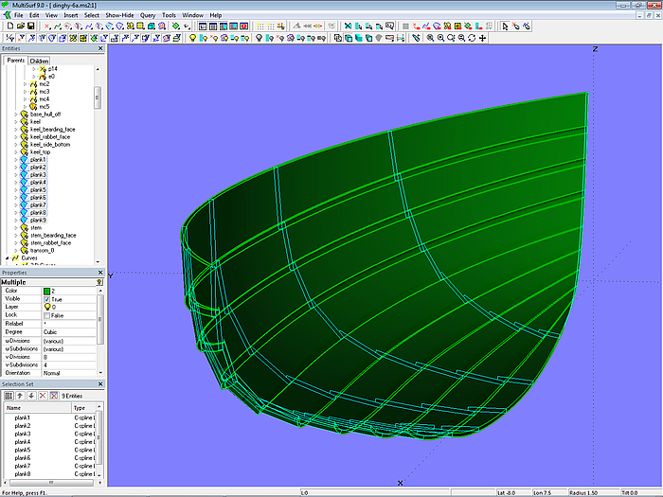The width and height of the screenshot is (663, 497).
Task: Click the Open file icon in toolbar
Action: pos(19,27)
